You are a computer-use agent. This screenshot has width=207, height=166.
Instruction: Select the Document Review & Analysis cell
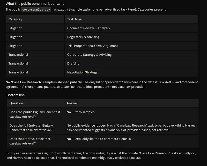(88, 28)
